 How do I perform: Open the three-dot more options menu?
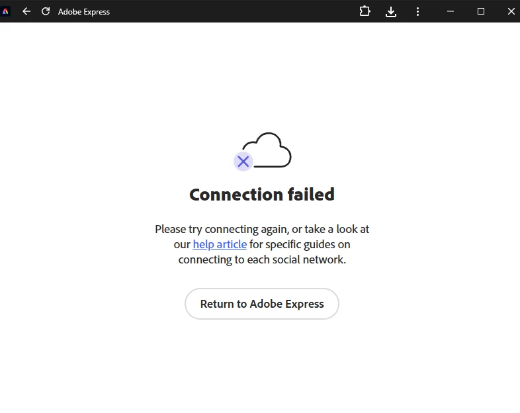417,12
